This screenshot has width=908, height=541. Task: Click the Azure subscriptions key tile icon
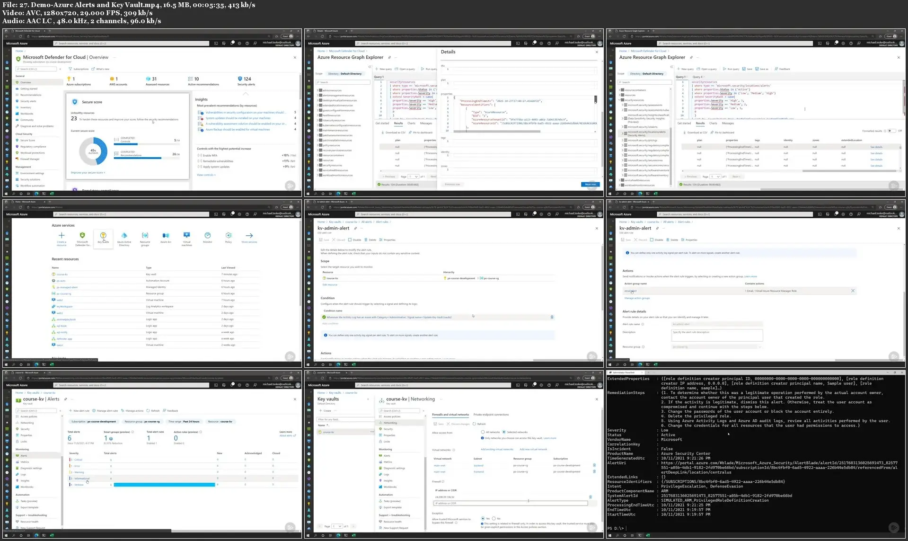(69, 79)
